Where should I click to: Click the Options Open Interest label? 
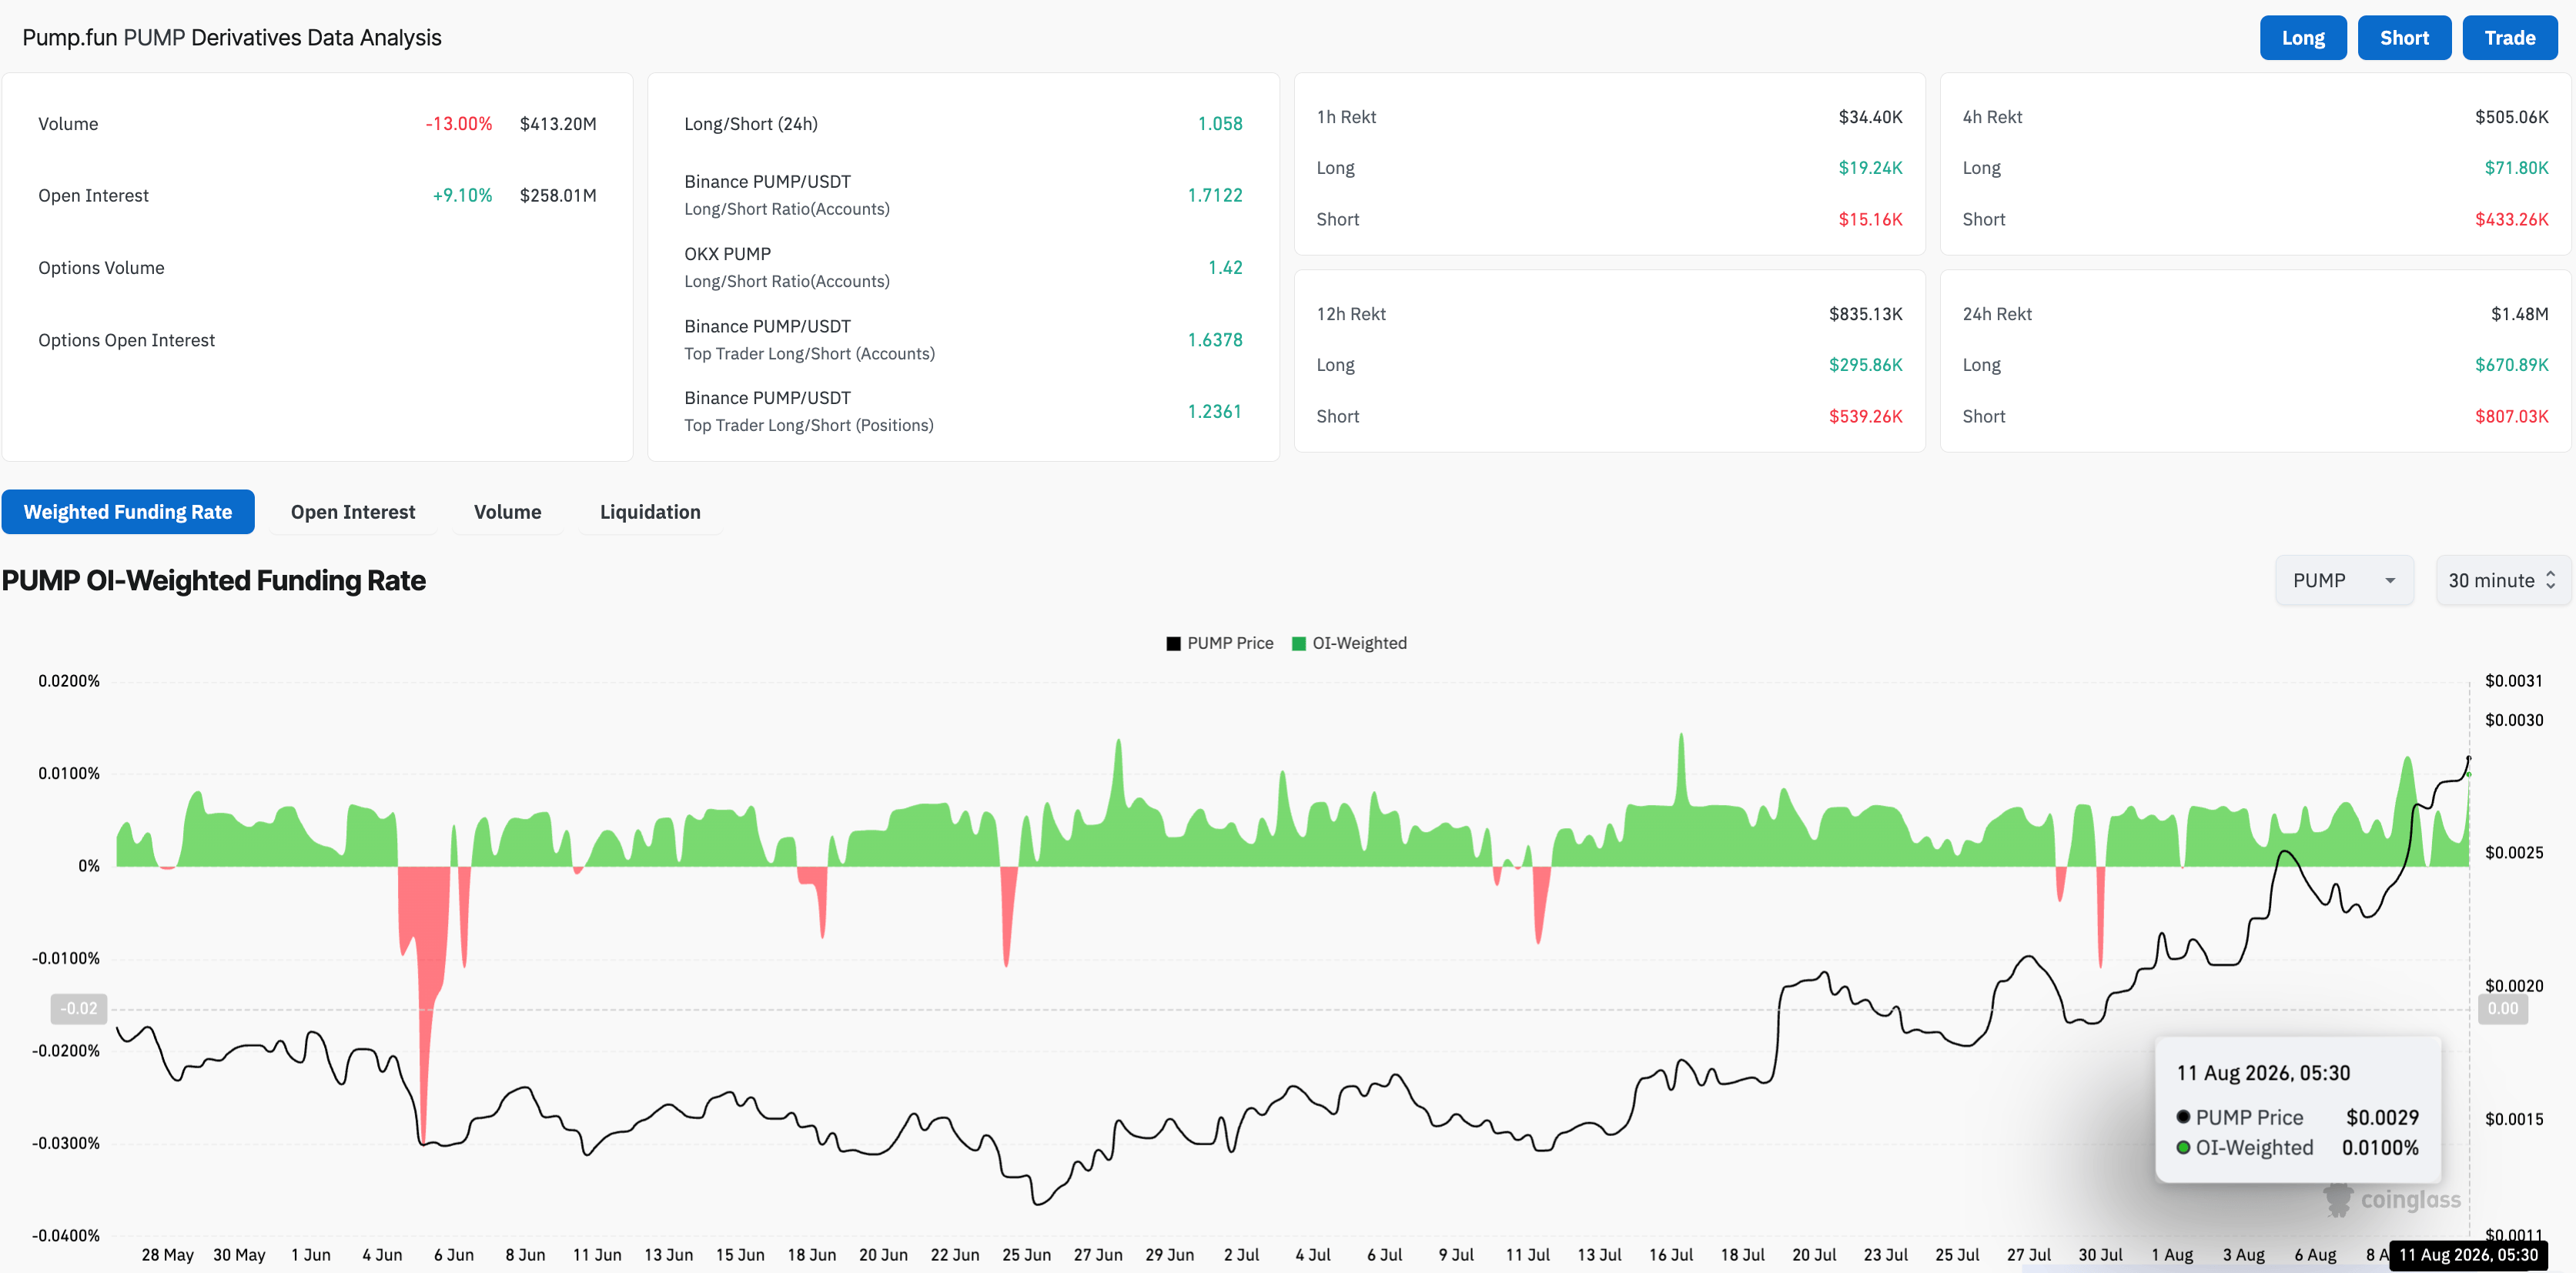[x=126, y=340]
